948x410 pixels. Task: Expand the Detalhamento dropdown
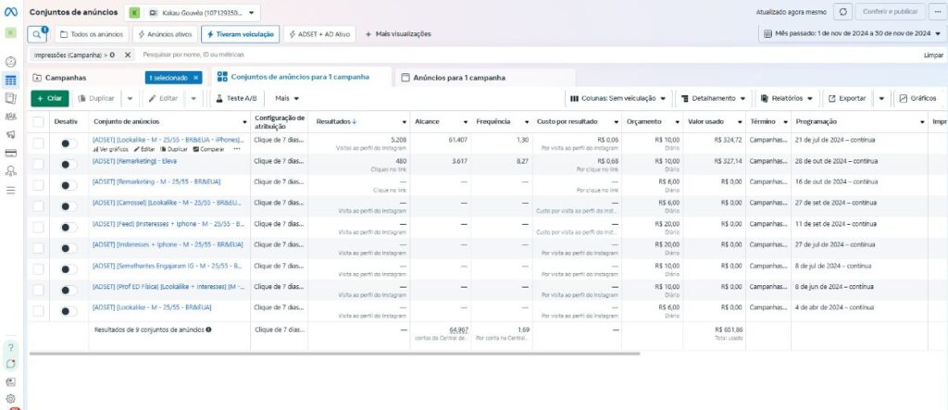click(714, 98)
